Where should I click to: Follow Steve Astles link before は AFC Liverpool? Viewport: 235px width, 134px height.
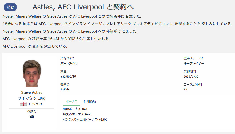coord(57,16)
